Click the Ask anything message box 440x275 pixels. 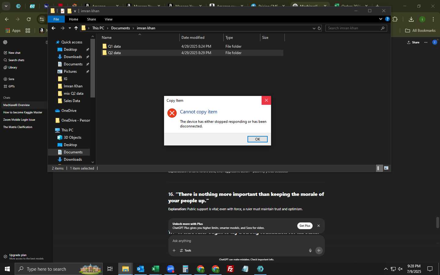[x=246, y=241]
